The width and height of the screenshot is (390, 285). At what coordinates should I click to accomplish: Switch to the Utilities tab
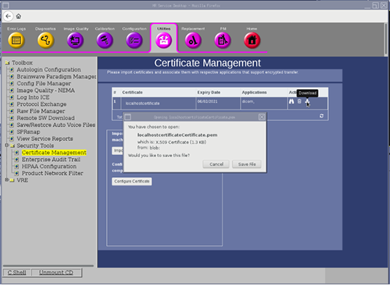pyautogui.click(x=164, y=40)
